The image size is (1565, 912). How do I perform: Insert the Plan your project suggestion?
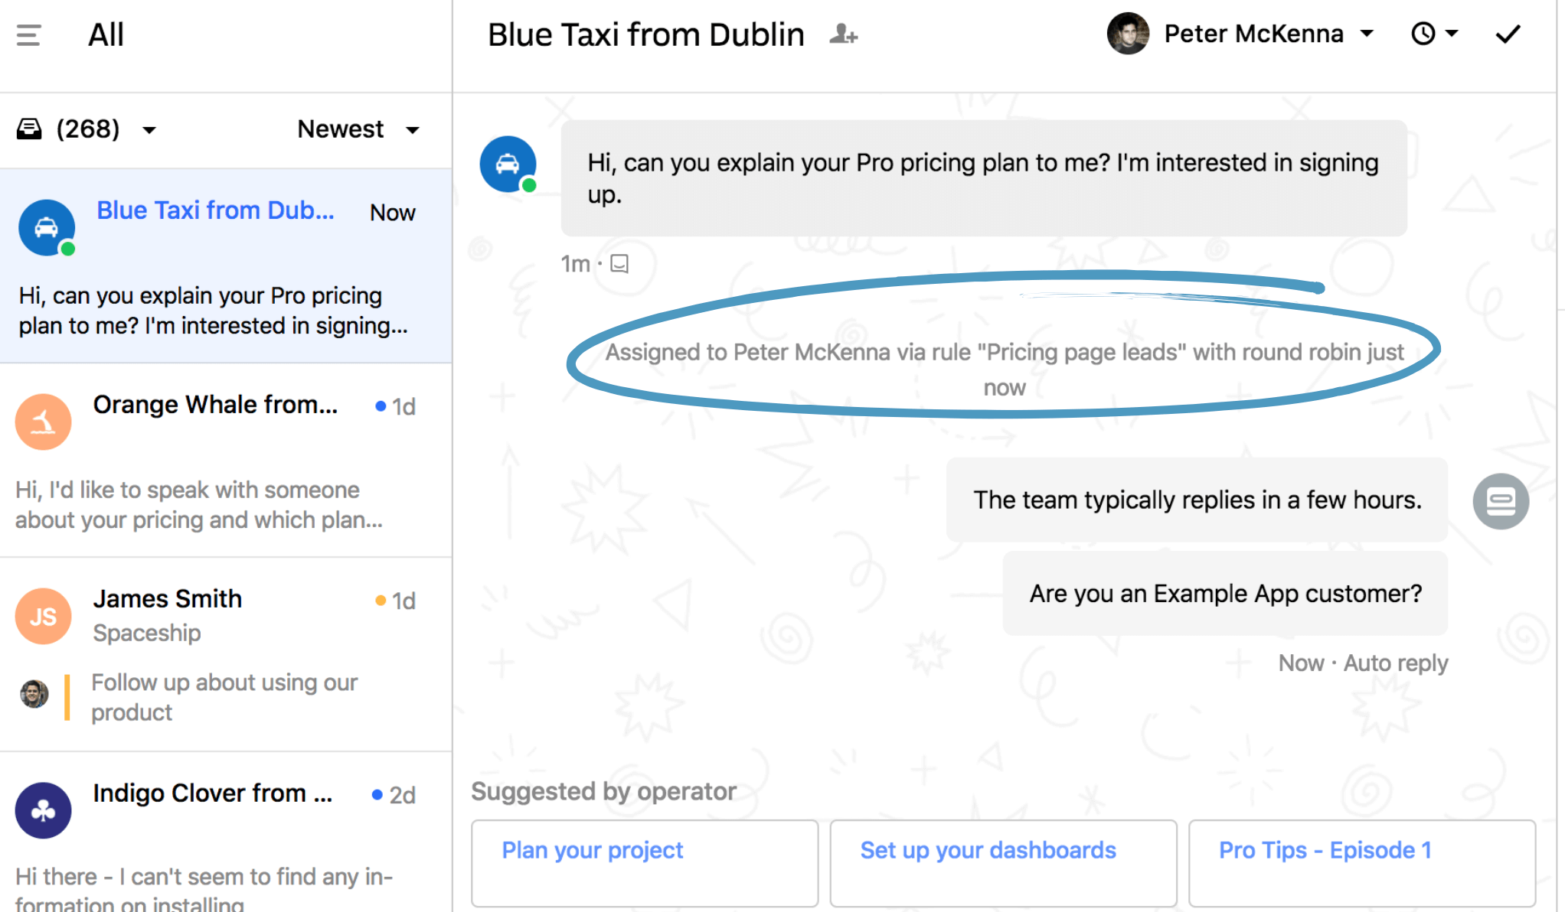pos(645,863)
